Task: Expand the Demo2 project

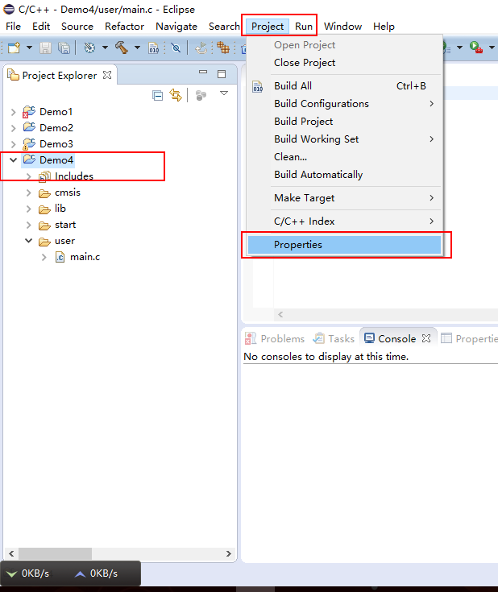Action: [x=13, y=128]
